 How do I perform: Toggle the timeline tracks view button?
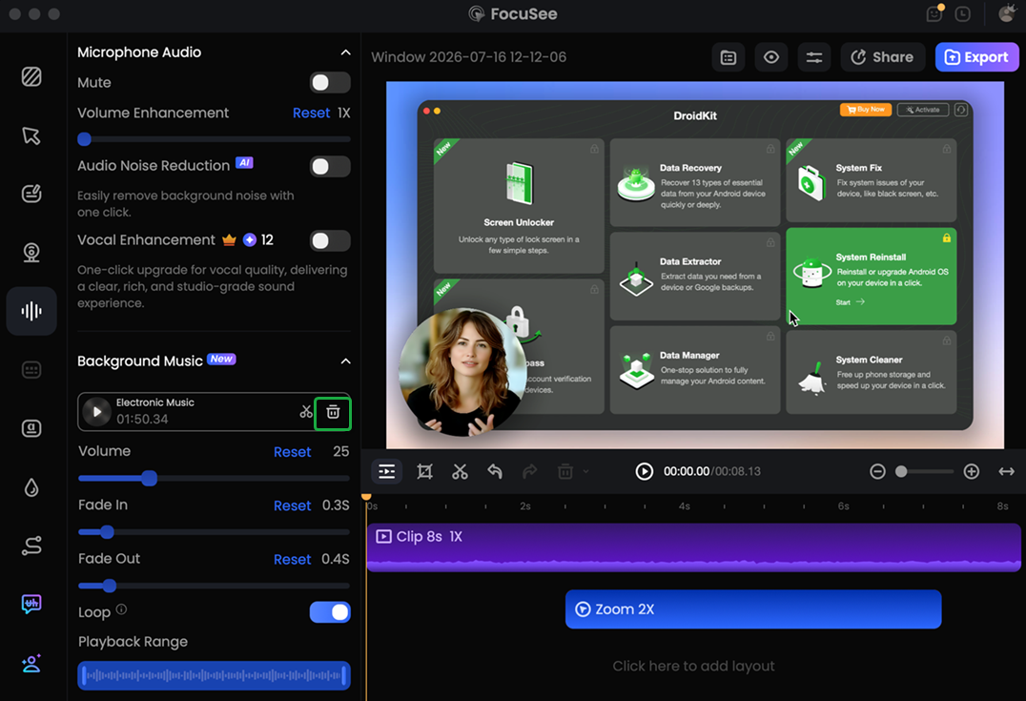[387, 471]
